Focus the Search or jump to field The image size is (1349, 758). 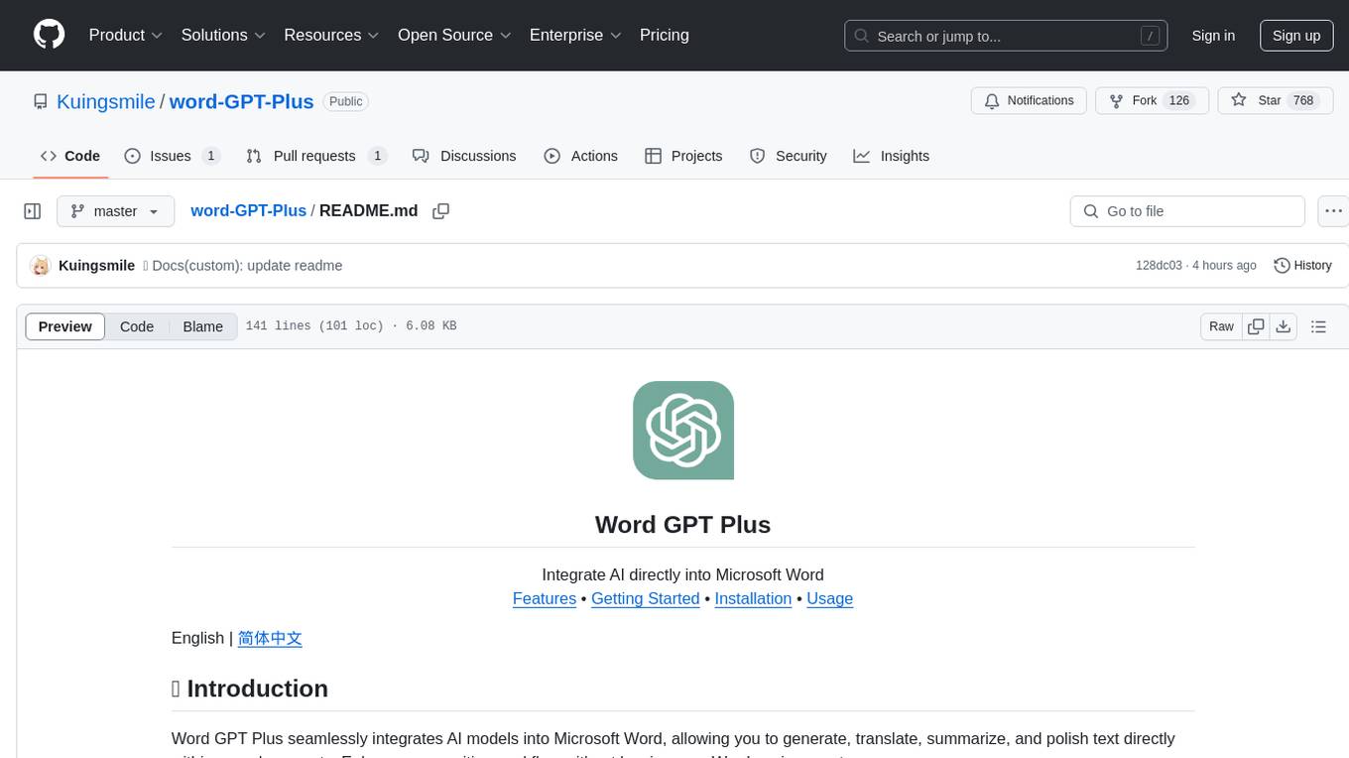coord(1006,36)
